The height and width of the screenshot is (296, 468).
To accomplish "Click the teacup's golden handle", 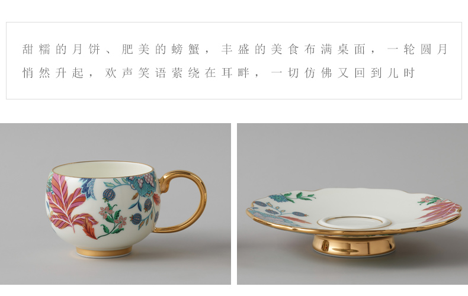I will tap(182, 201).
